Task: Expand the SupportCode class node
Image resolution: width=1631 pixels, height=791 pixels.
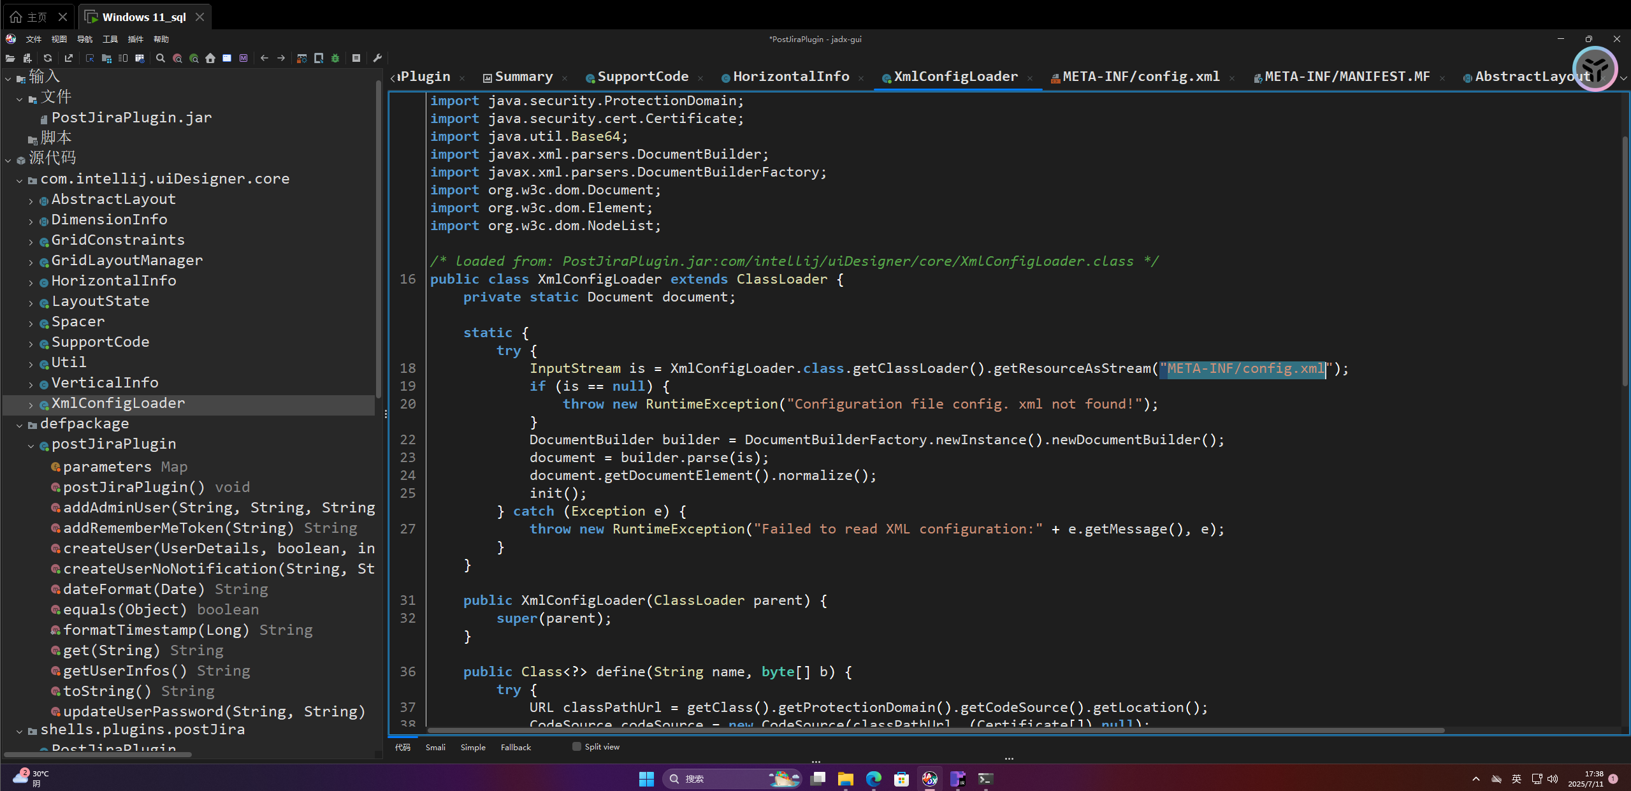Action: click(31, 344)
